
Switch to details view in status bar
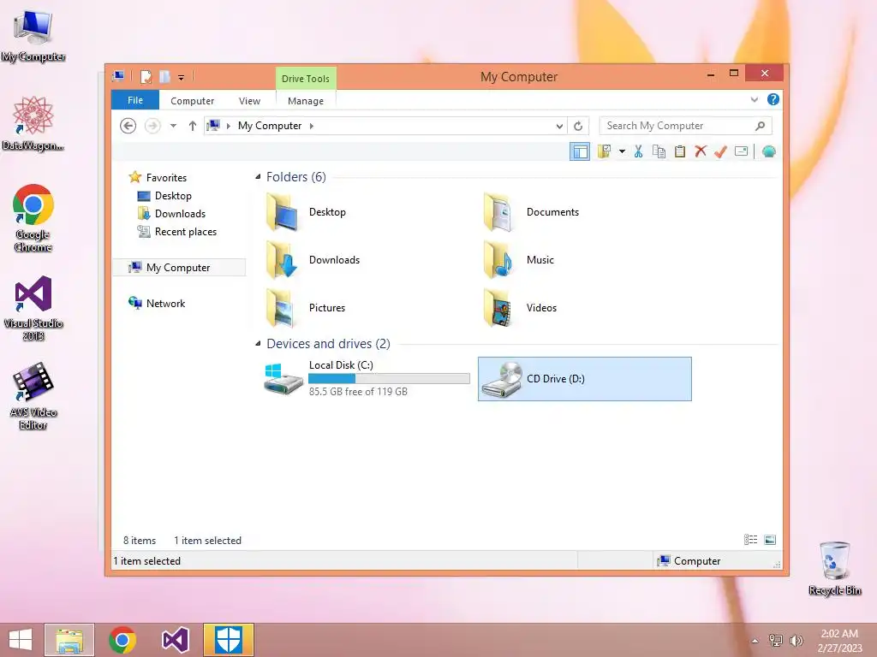click(x=750, y=540)
